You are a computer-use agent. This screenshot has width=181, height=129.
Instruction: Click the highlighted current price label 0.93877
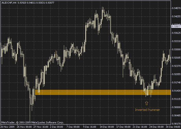click(176, 27)
